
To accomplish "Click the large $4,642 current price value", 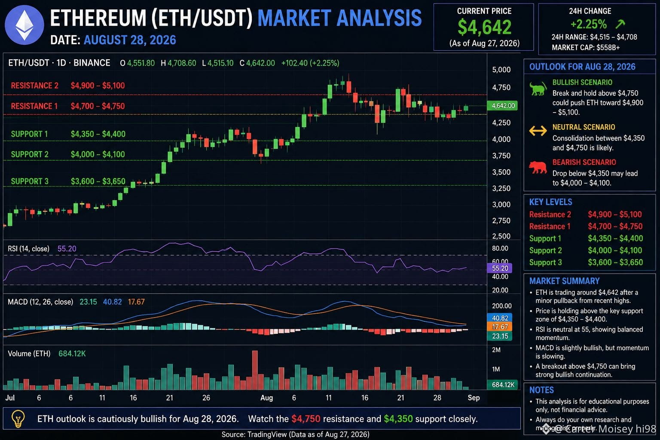I will [484, 27].
